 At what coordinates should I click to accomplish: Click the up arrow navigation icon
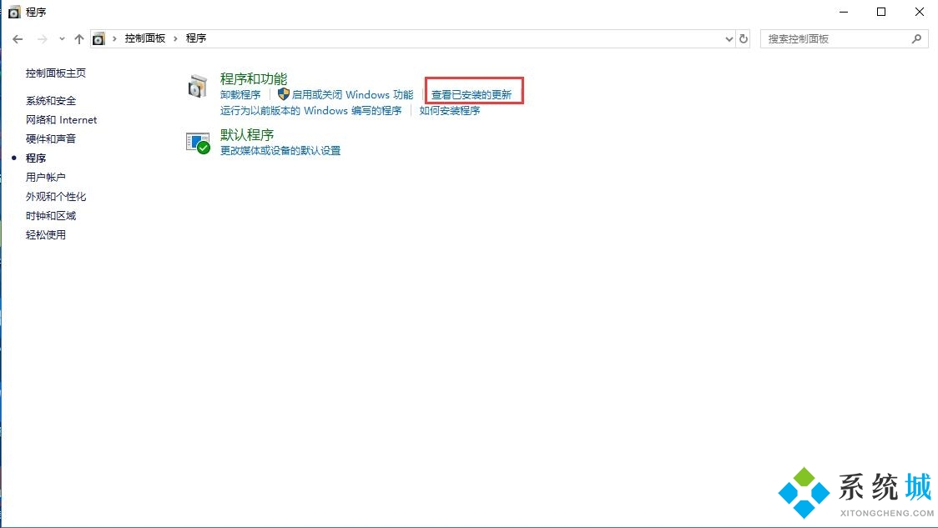78,38
